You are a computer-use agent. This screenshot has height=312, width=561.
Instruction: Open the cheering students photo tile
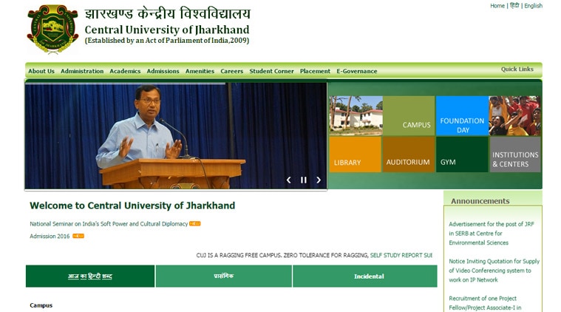tap(514, 115)
